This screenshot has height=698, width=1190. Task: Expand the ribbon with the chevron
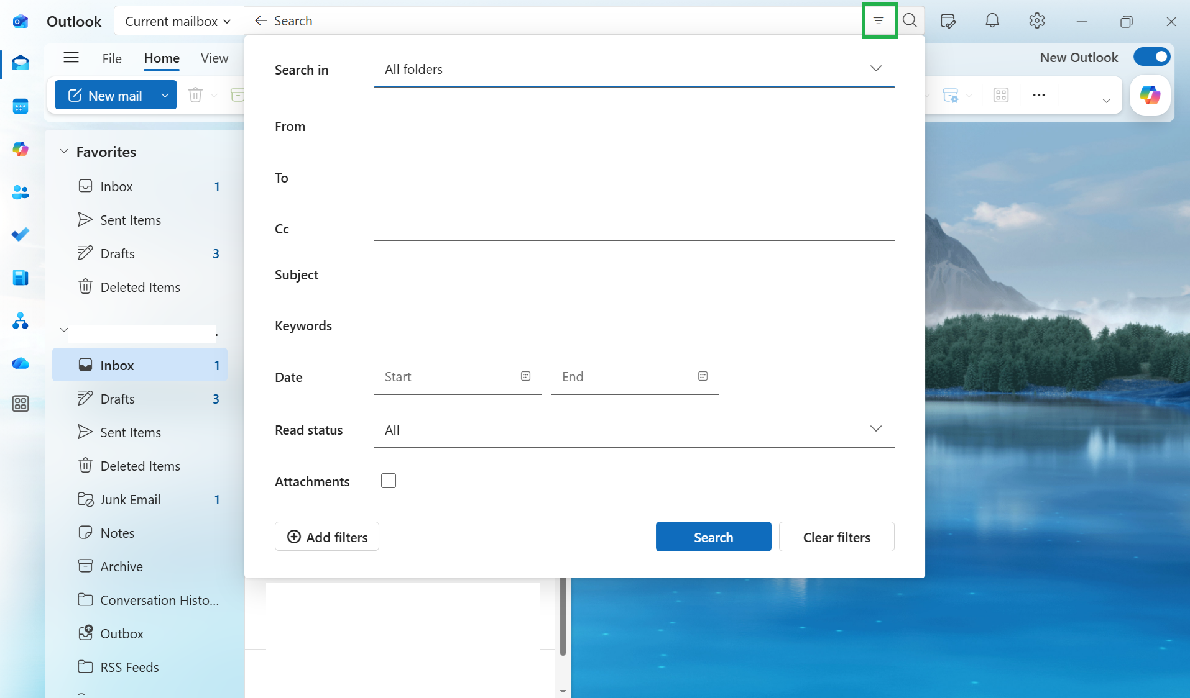1106,101
